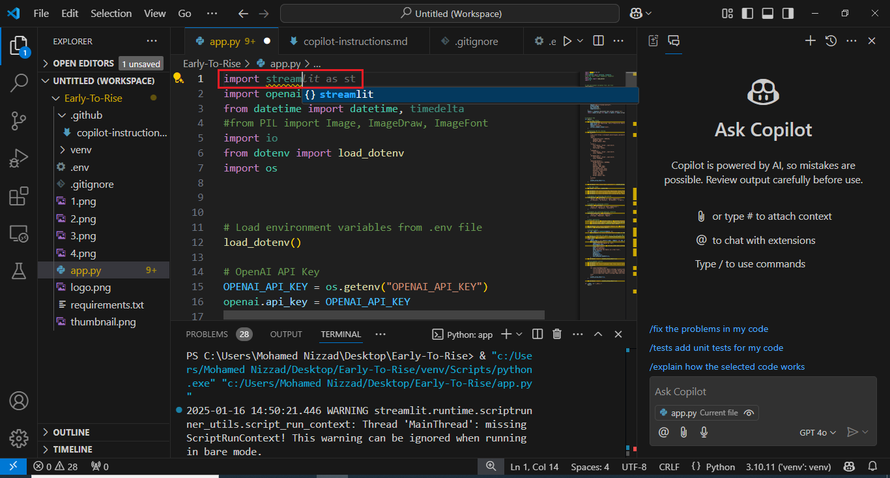Insert @ mention in chat input
Screen dimensions: 890x478
[x=664, y=432]
